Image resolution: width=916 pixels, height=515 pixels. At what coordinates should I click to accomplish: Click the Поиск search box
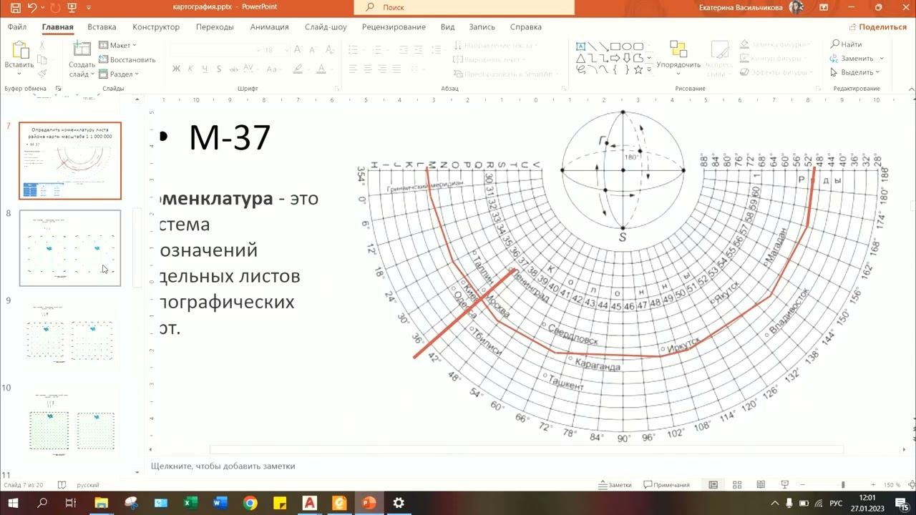pos(464,7)
